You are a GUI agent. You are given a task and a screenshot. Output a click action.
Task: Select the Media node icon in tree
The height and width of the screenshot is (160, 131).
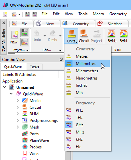25,100
